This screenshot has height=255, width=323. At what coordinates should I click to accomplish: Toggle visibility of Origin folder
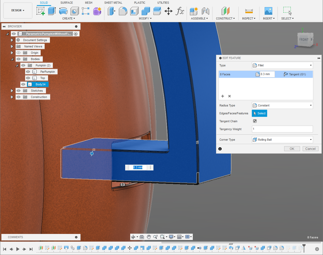[x=18, y=53]
